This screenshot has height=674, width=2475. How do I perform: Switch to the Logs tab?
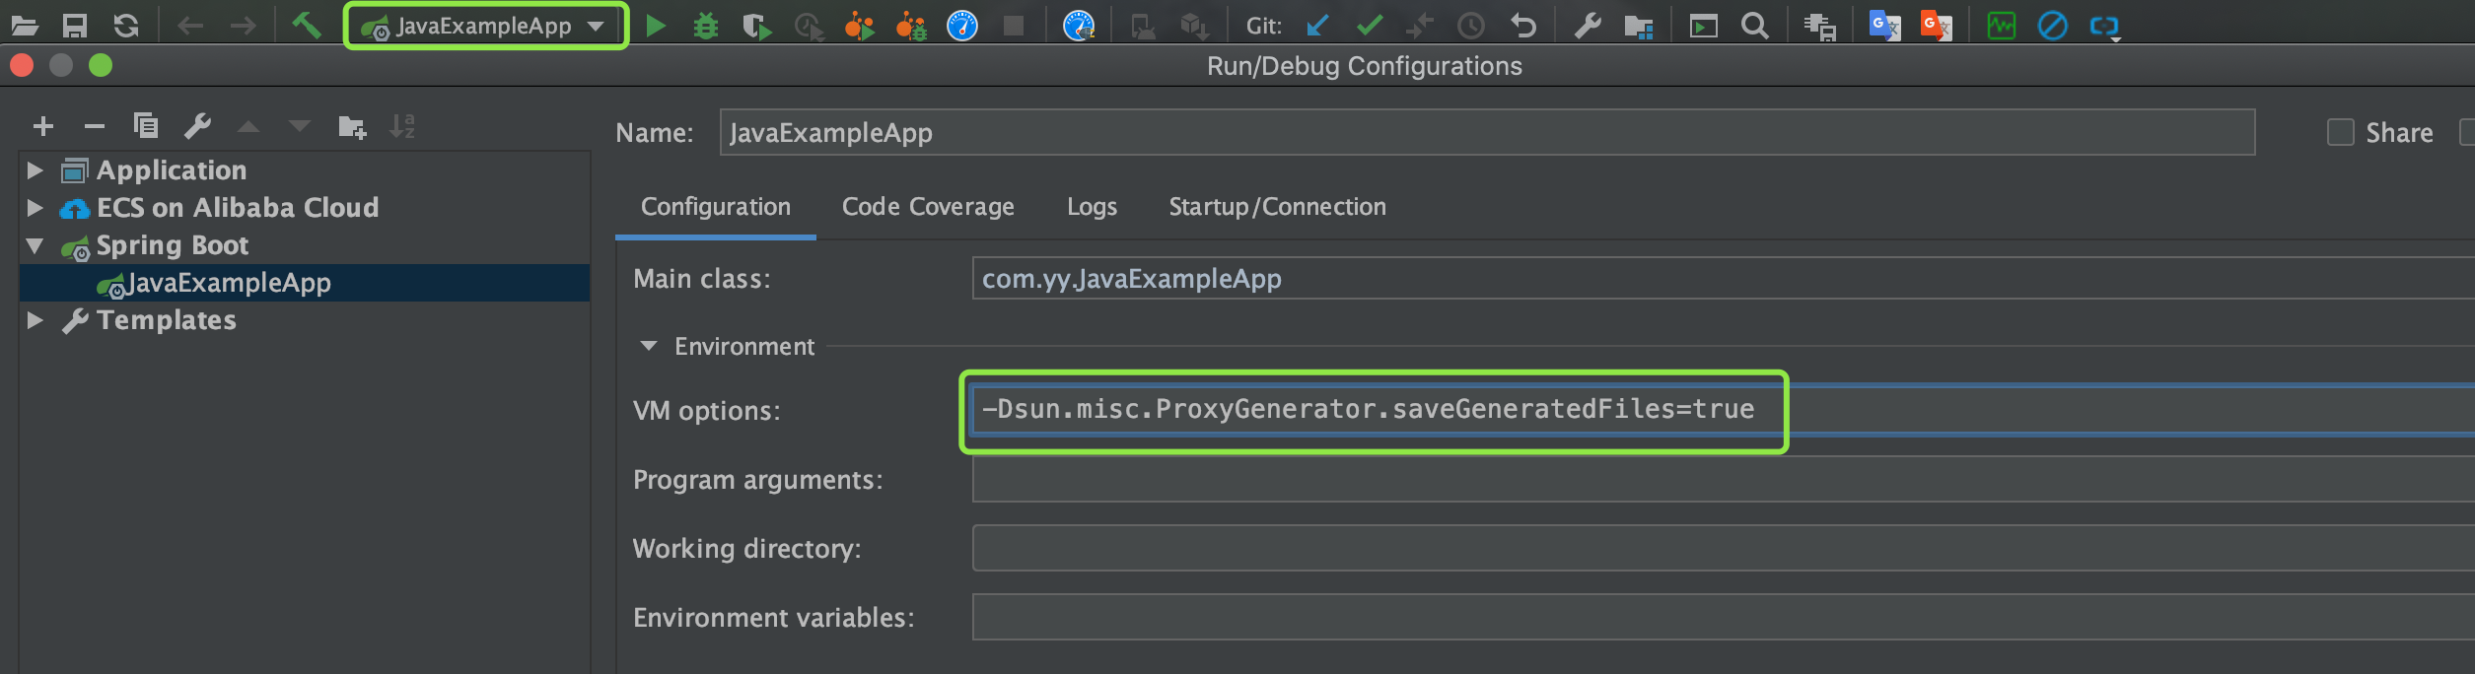point(1093,207)
